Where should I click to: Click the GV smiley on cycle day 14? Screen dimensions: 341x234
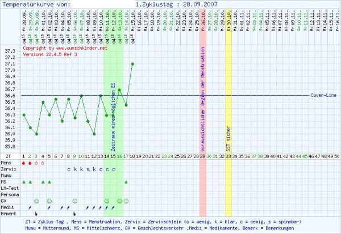(x=107, y=201)
